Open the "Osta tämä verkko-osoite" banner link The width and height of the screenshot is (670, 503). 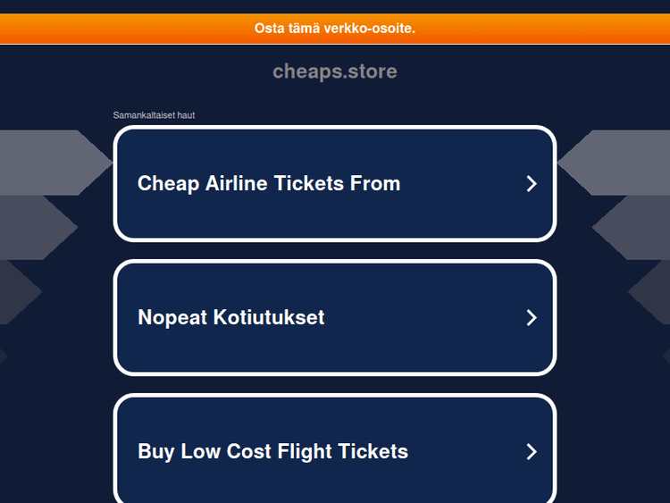[335, 29]
